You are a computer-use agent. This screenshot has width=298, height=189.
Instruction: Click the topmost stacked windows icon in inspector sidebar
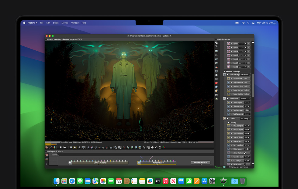[217, 43]
